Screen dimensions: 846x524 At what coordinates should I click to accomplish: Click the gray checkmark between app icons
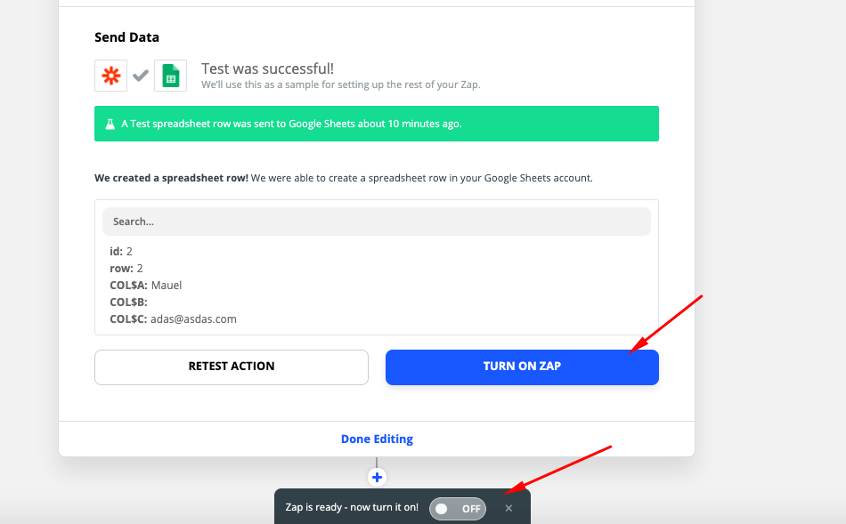tap(141, 76)
